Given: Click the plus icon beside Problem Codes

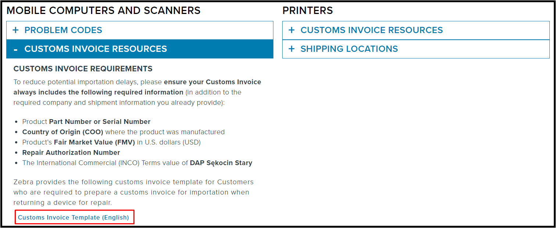Looking at the screenshot, I should [x=15, y=30].
